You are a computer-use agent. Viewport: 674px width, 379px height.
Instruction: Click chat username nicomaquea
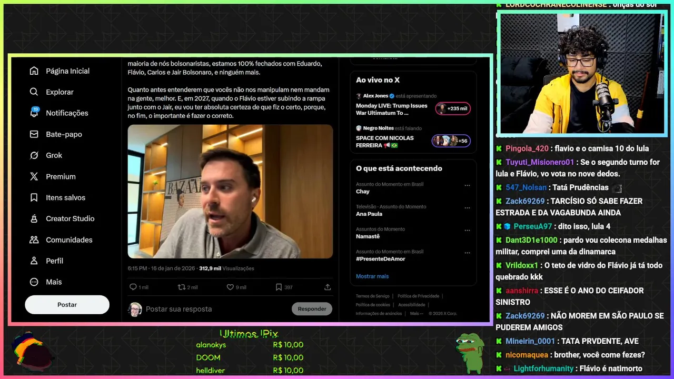527,355
